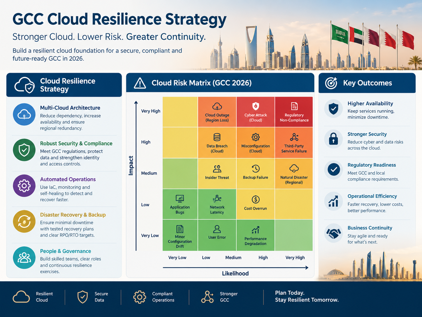Click 'Plan Today. Stay Resilient Tomorrow.' text
This screenshot has height=317, width=422.
click(x=307, y=296)
